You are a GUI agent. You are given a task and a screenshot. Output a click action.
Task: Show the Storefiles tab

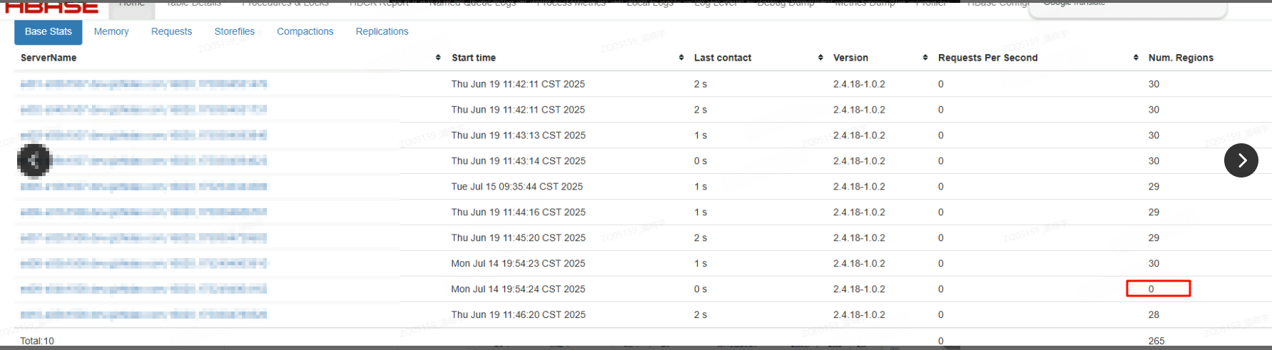click(234, 31)
